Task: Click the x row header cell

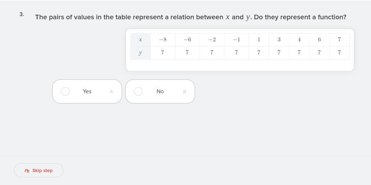Action: pyautogui.click(x=141, y=40)
